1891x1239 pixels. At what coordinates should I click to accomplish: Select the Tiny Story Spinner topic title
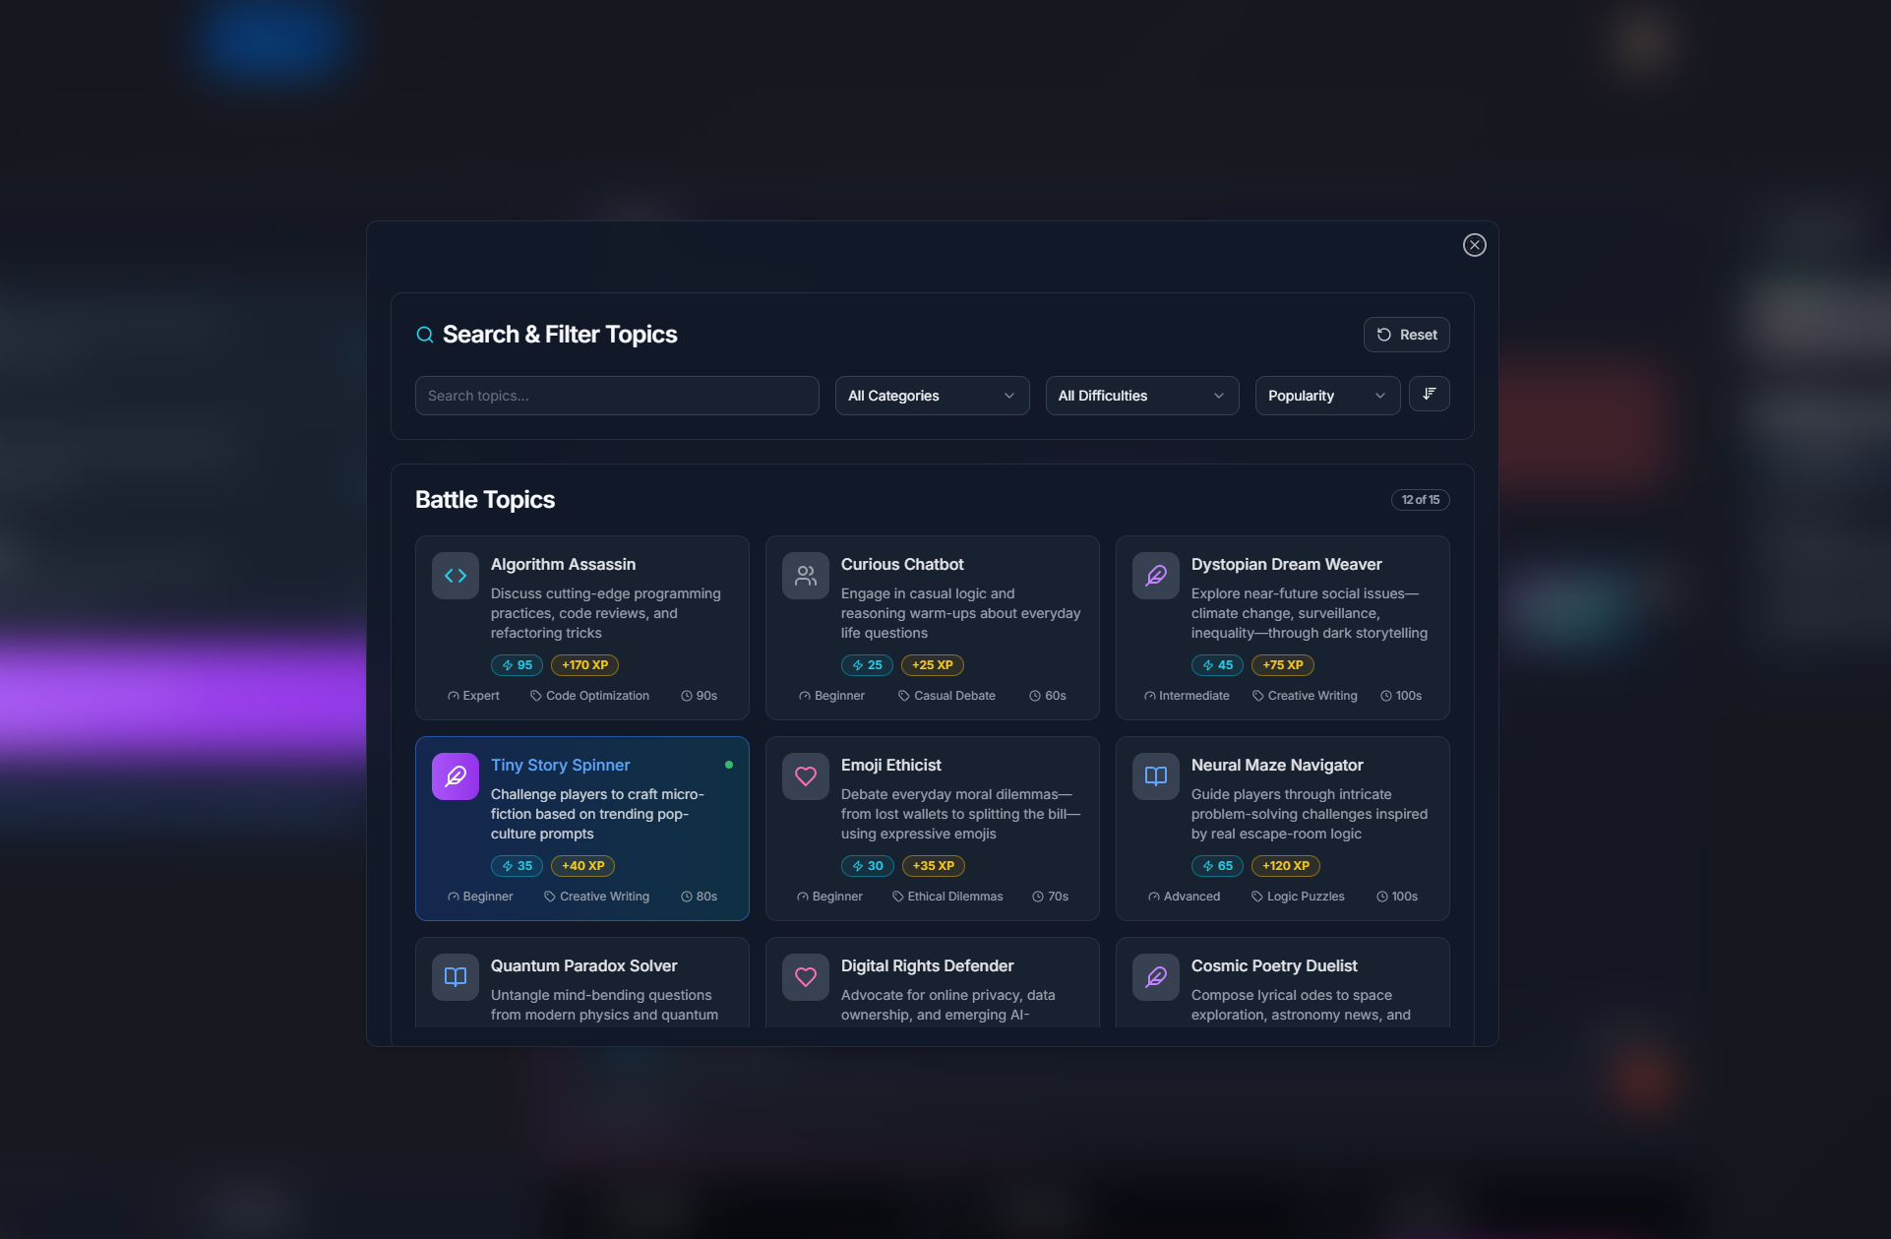[560, 765]
